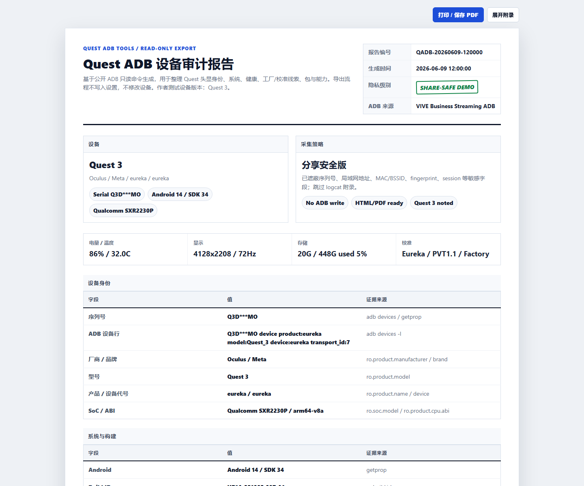
Task: Click VIVE Business Streaming ADB value
Action: (455, 106)
